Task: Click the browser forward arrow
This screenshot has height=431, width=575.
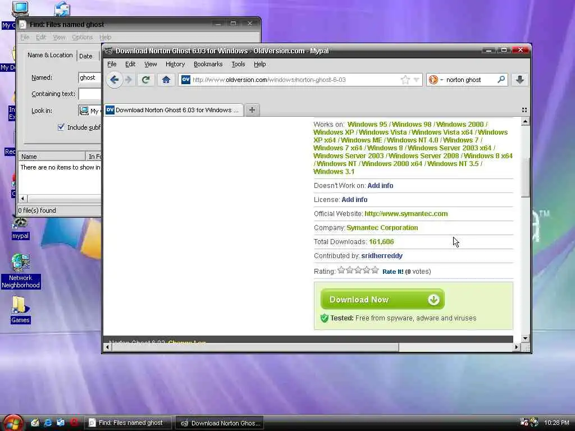Action: click(x=129, y=80)
